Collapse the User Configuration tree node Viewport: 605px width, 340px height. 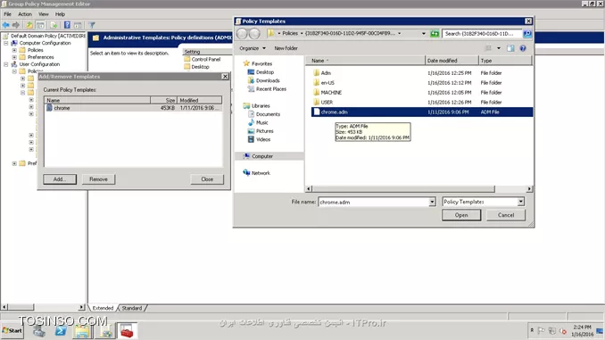(x=6, y=64)
